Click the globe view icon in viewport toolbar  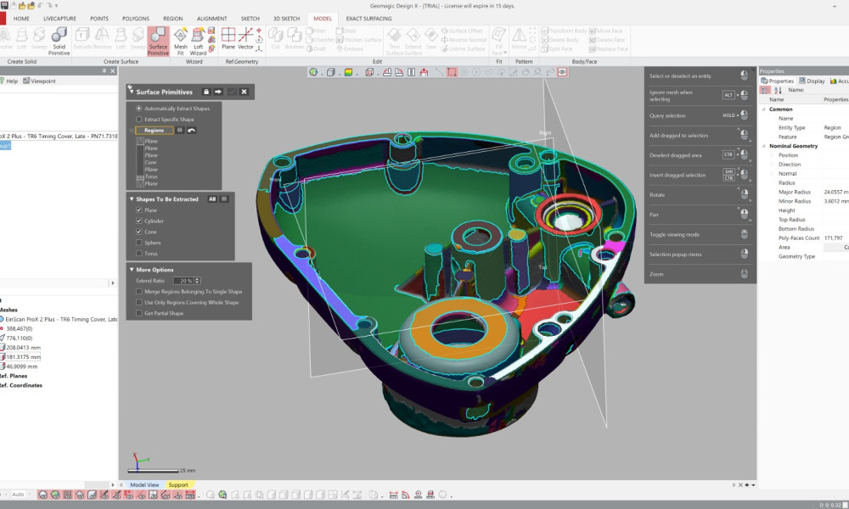[x=313, y=72]
